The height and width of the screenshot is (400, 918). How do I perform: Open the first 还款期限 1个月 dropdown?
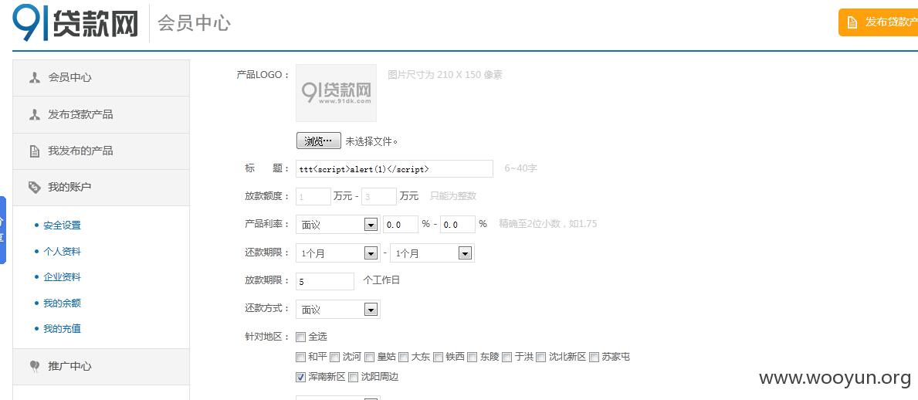pos(338,253)
